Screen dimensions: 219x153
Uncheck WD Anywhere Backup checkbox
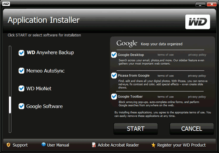21,53
